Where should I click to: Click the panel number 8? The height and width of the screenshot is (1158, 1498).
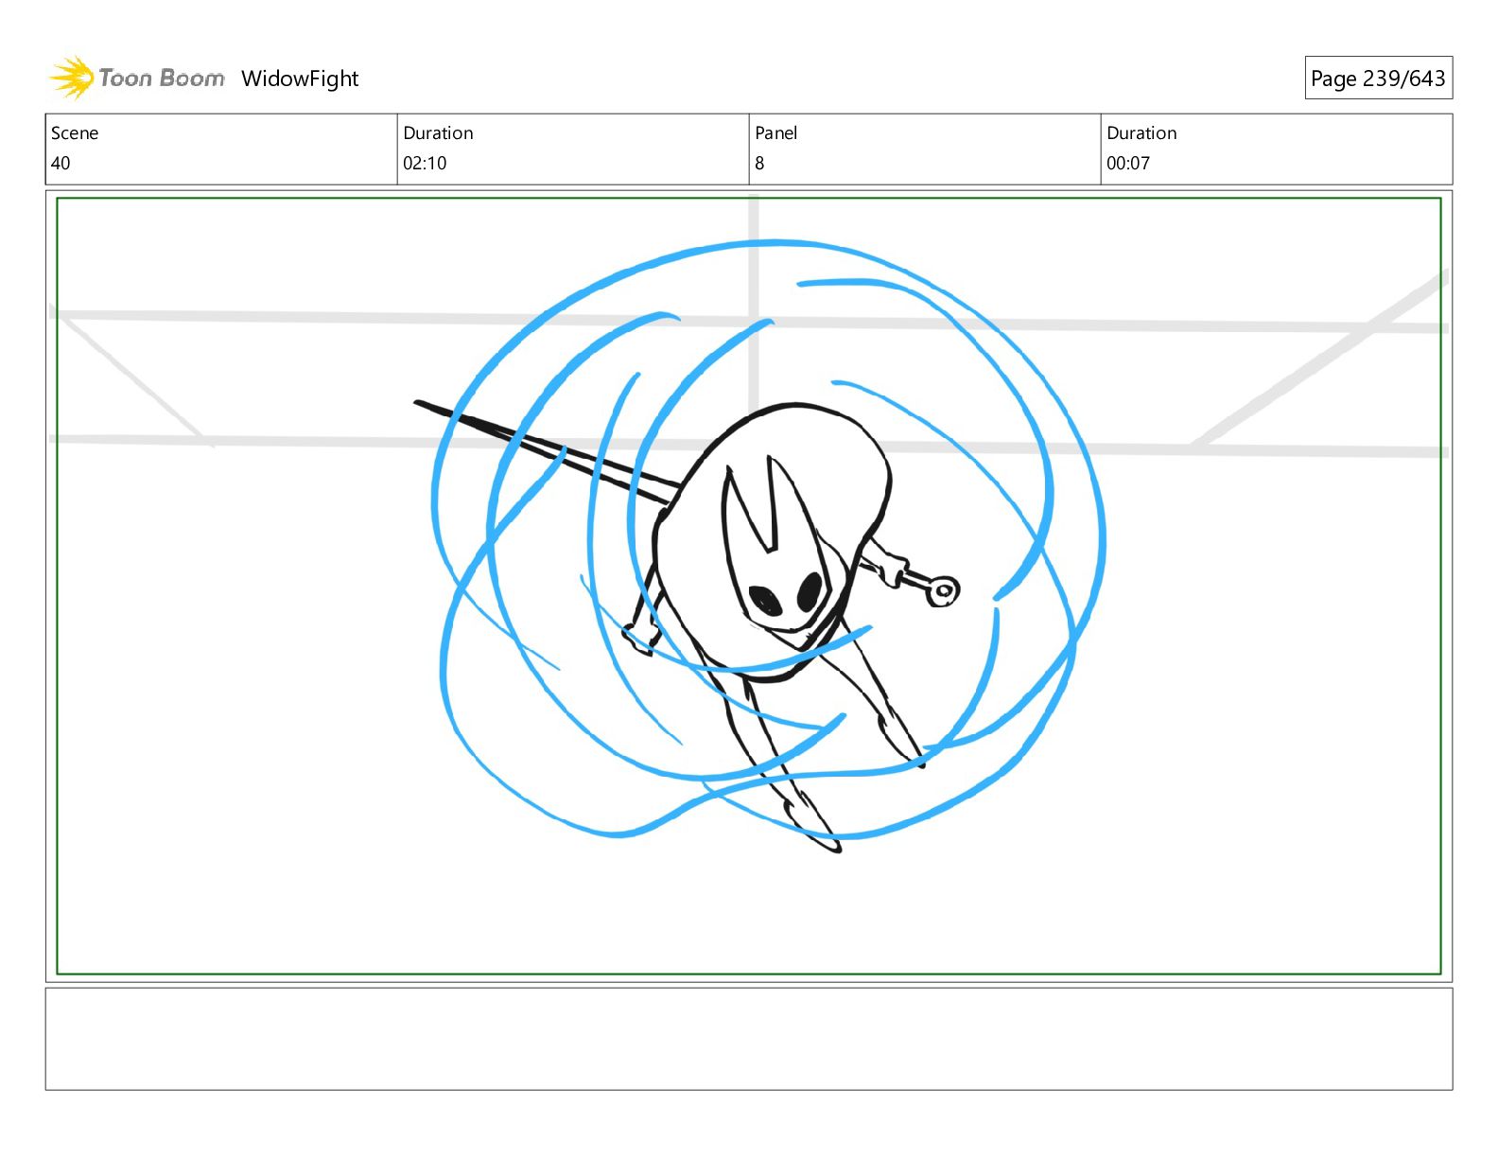[759, 163]
